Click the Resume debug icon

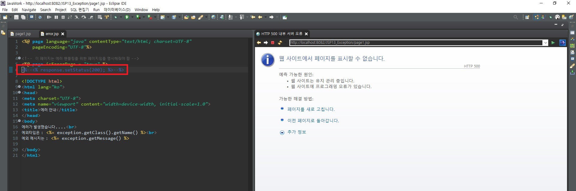coord(49,17)
